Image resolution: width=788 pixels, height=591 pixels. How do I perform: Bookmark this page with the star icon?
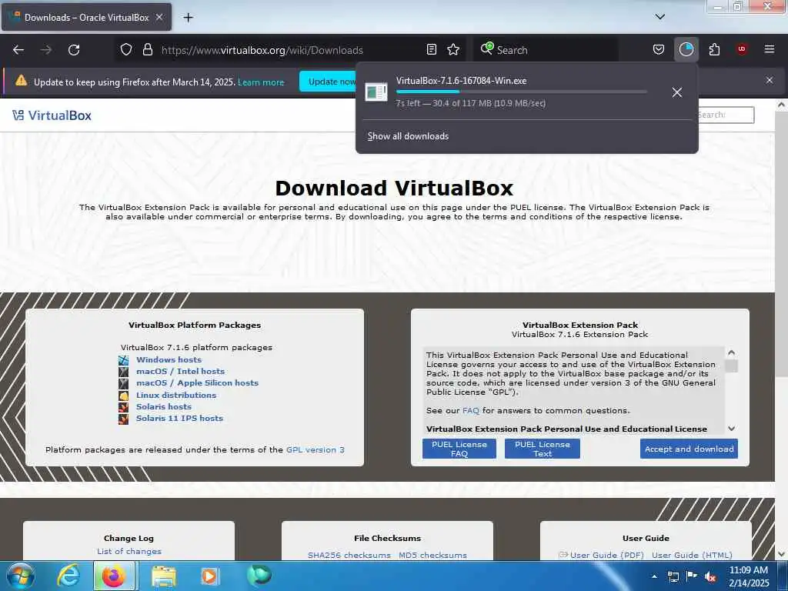453,49
